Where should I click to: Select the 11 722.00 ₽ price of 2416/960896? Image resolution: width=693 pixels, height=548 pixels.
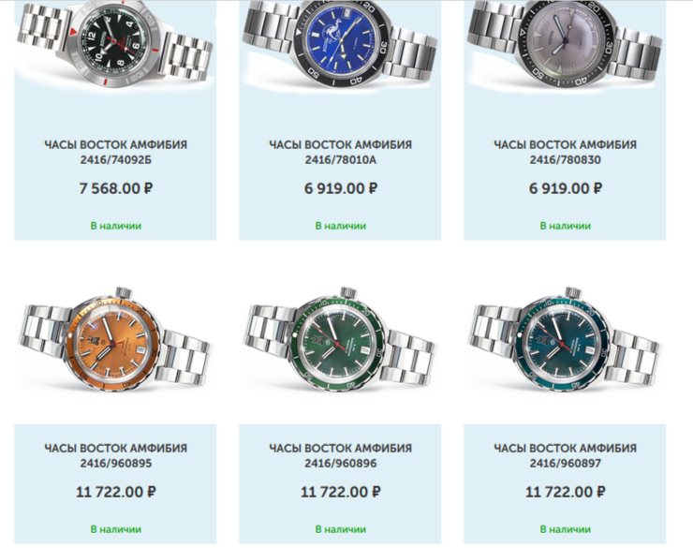click(341, 492)
